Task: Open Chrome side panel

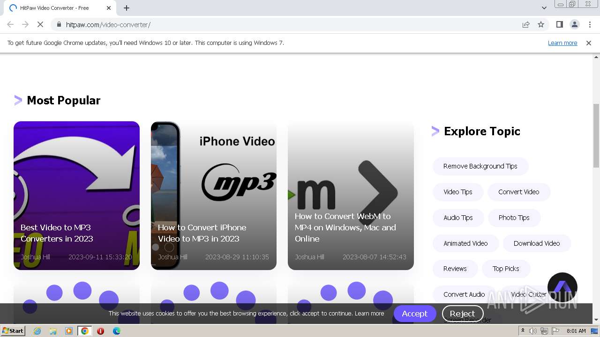Action: pyautogui.click(x=559, y=25)
